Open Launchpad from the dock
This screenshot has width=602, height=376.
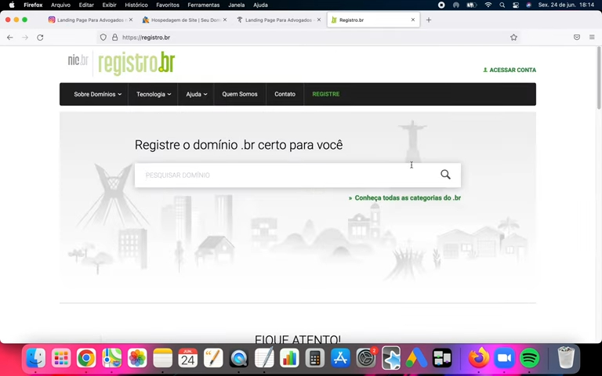61,358
